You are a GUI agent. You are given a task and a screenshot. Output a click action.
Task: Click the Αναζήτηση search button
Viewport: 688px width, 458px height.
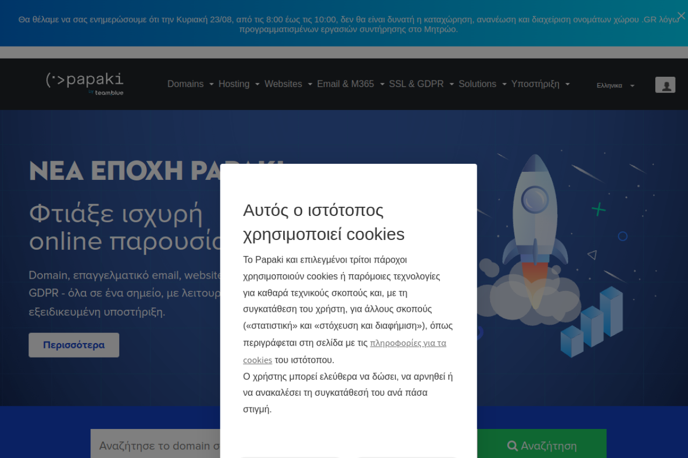542,445
